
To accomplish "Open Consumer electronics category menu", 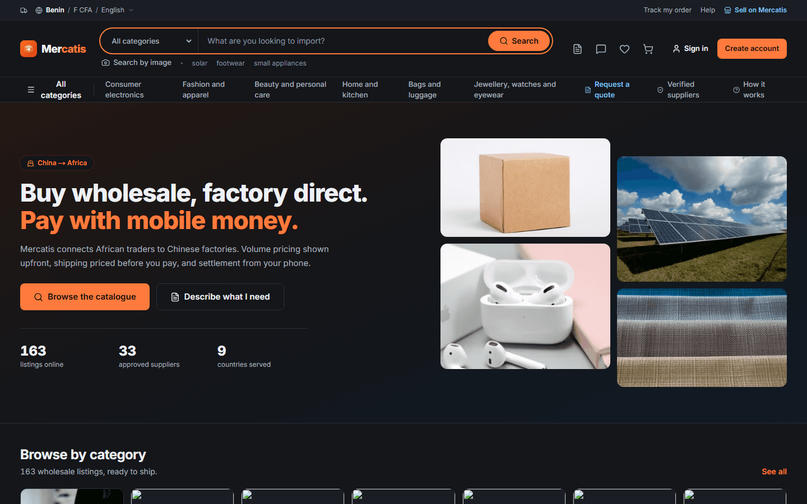I will coord(124,90).
